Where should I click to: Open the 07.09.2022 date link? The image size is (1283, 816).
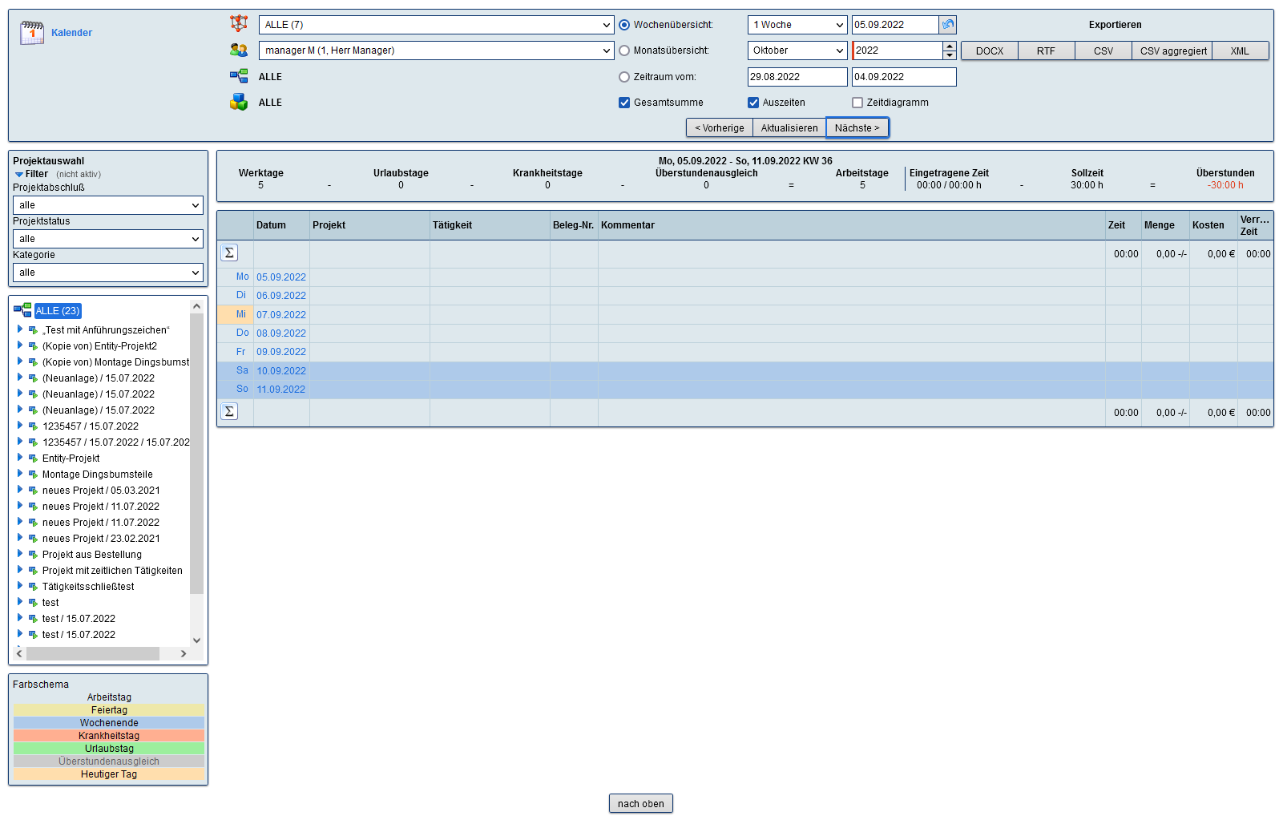tap(281, 315)
